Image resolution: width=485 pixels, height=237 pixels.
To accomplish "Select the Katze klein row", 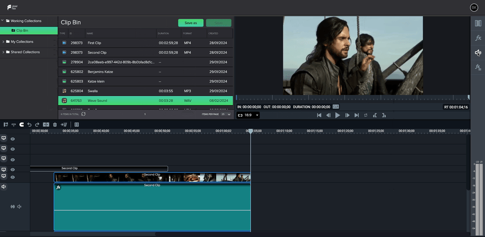I will point(145,81).
